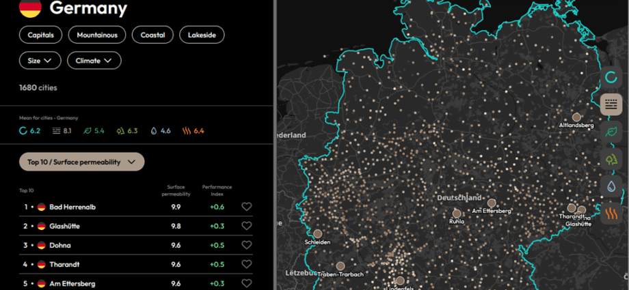
Task: Toggle the Mountainous filter chip
Action: (x=97, y=35)
